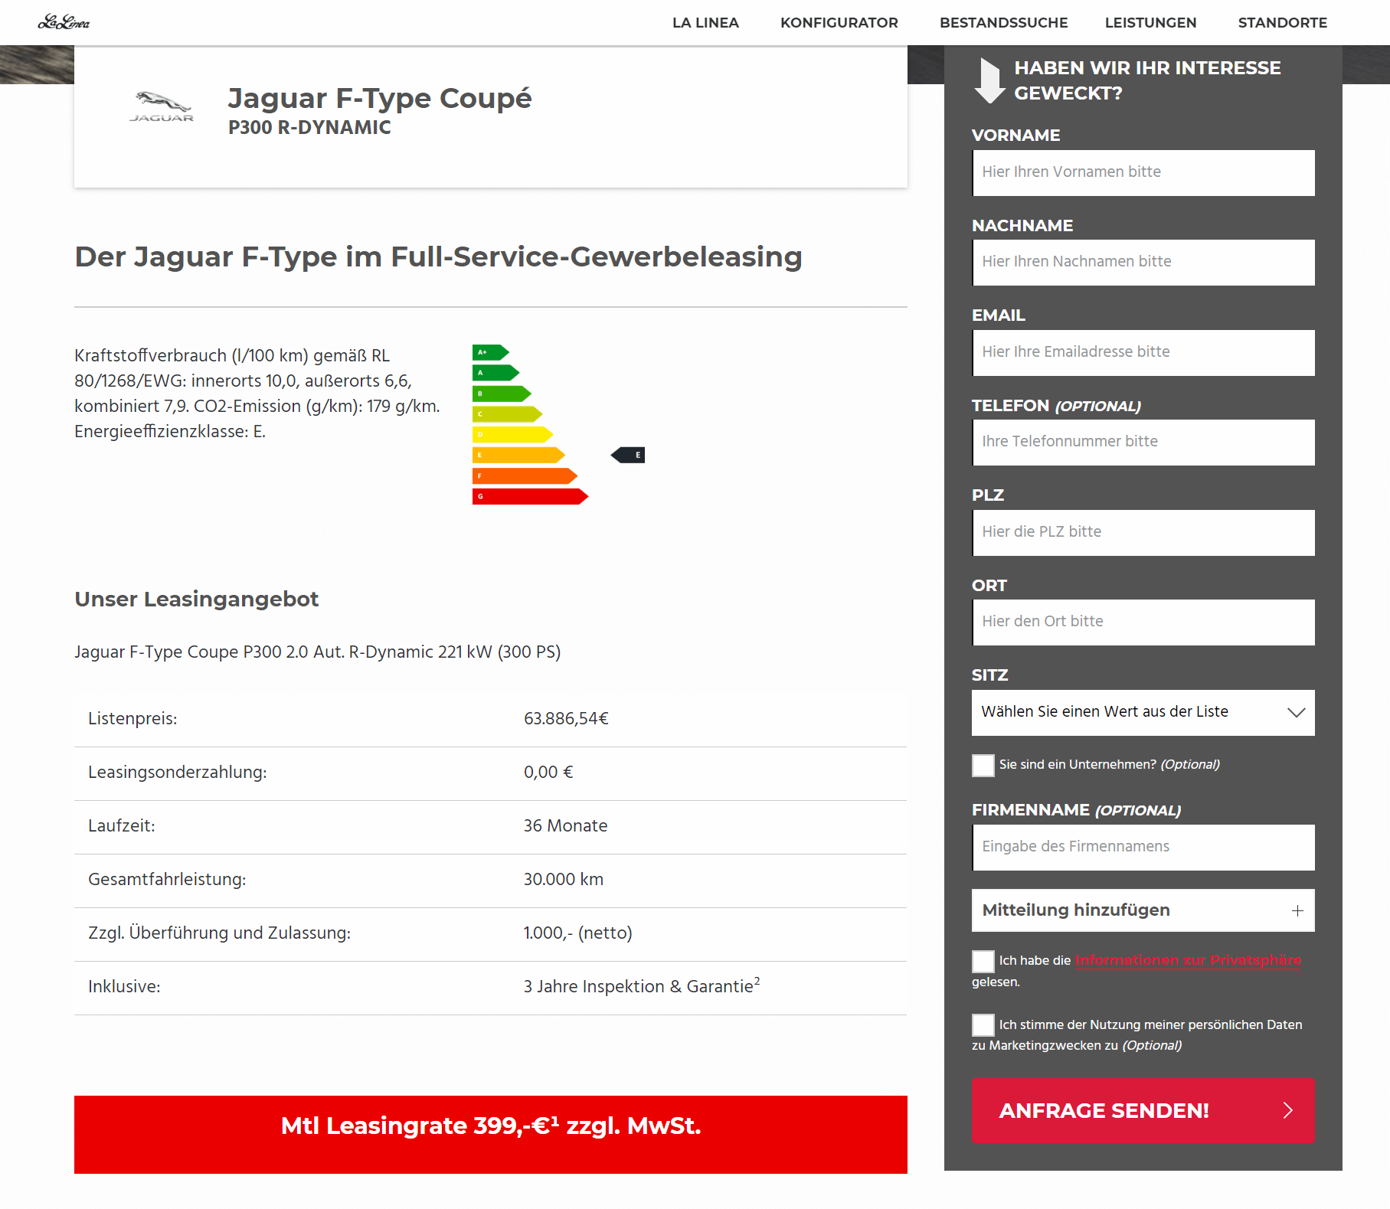
Task: Click the Firmenname input field
Action: pyautogui.click(x=1143, y=847)
